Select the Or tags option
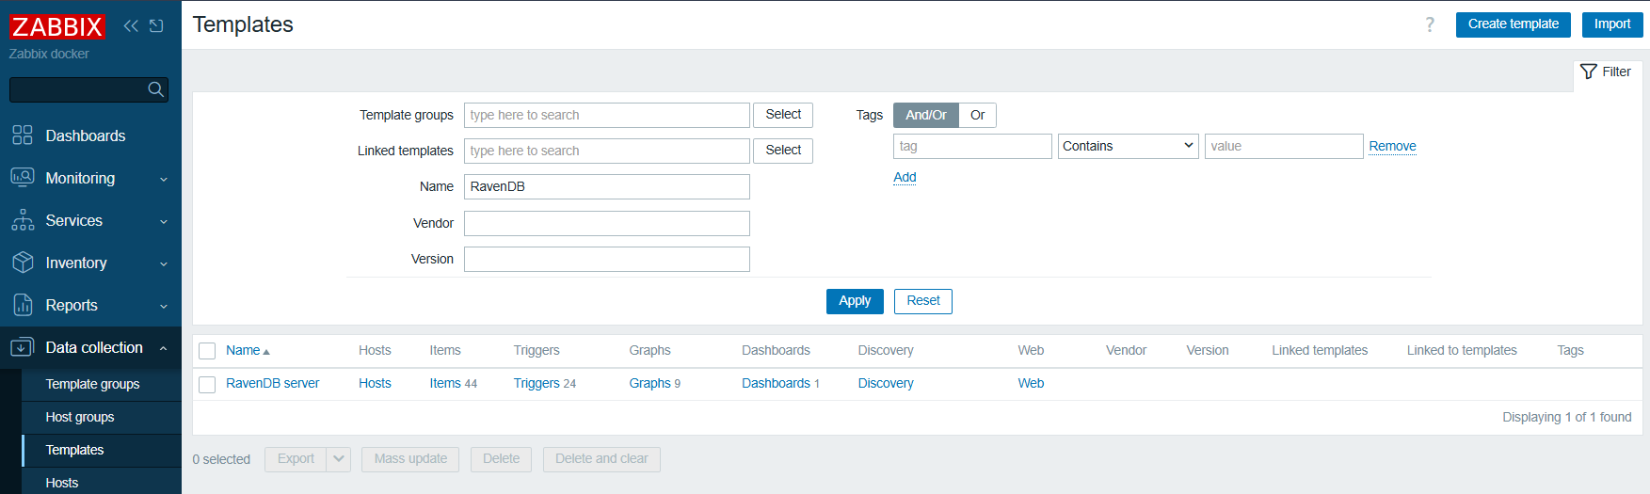Image resolution: width=1650 pixels, height=494 pixels. tap(978, 115)
